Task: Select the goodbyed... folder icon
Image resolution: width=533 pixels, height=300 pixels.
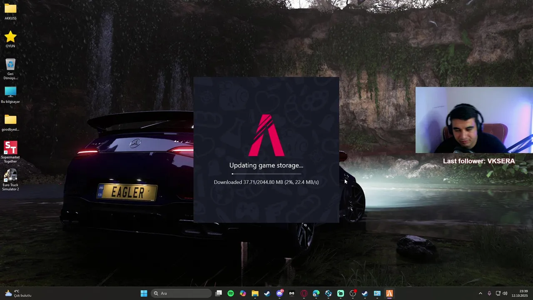Action: 10,123
